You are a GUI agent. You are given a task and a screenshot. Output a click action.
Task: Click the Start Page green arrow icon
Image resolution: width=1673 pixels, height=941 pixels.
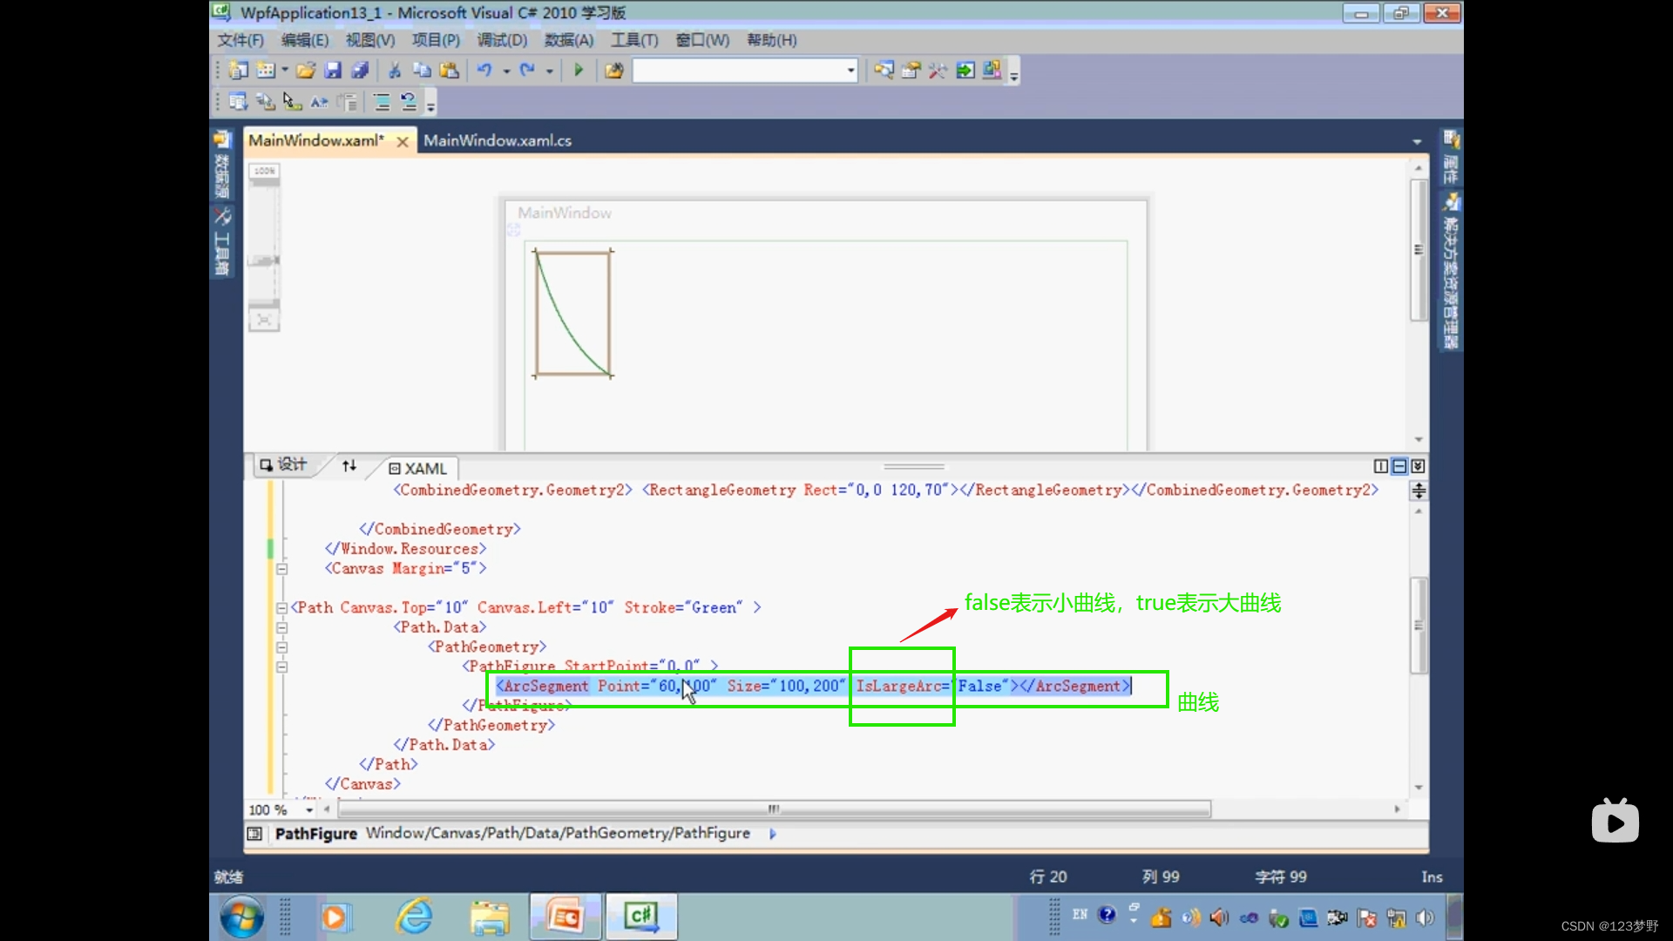(x=965, y=71)
